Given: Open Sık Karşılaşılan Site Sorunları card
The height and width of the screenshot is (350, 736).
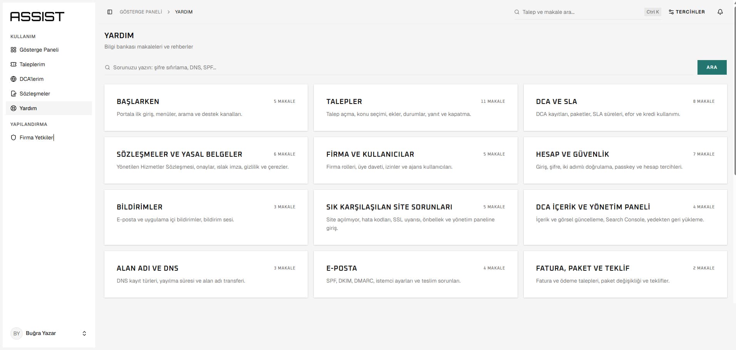Looking at the screenshot, I should tap(416, 217).
